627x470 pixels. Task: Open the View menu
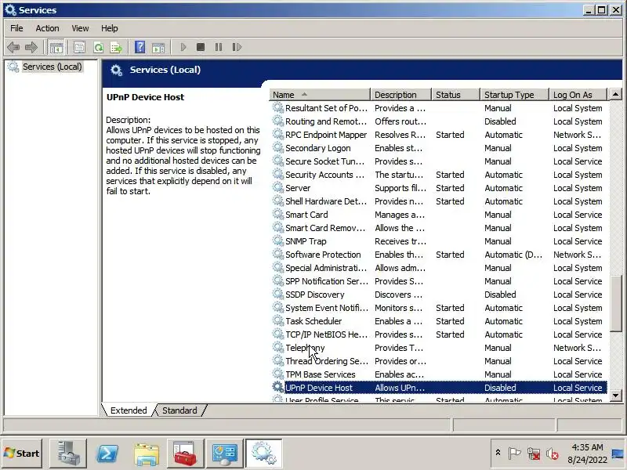(x=80, y=28)
